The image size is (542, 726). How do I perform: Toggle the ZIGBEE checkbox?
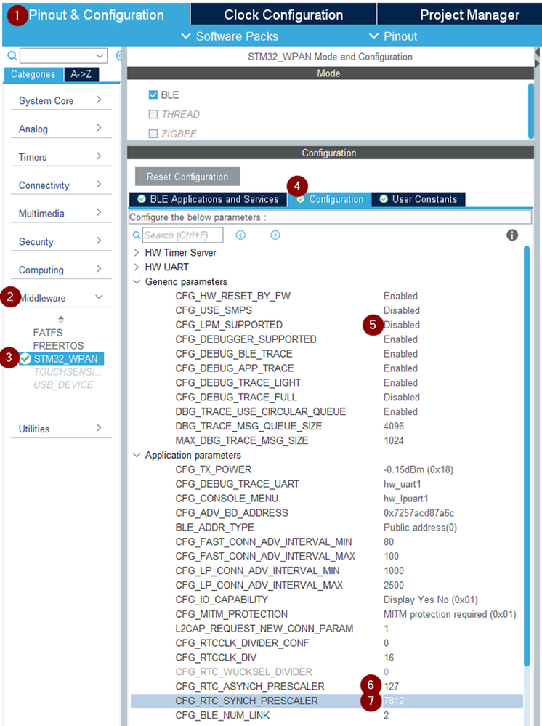click(x=153, y=134)
